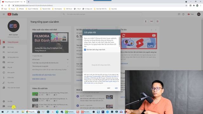Go to next news item arrow
Viewport: 203px width, 114px height.
tap(156, 30)
